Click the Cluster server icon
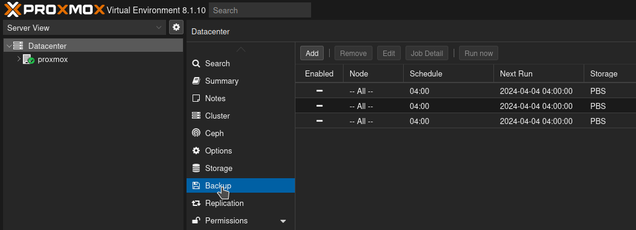This screenshot has height=230, width=636. (x=196, y=116)
